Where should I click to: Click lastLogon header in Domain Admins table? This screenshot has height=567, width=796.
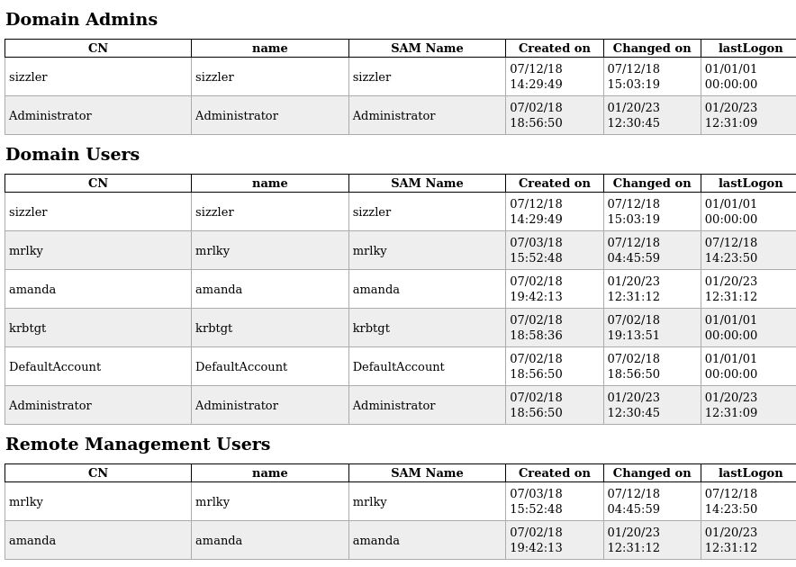[x=750, y=49]
